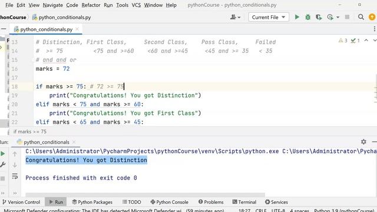Open the View menu
The width and height of the screenshot is (377, 212).
(34, 5)
